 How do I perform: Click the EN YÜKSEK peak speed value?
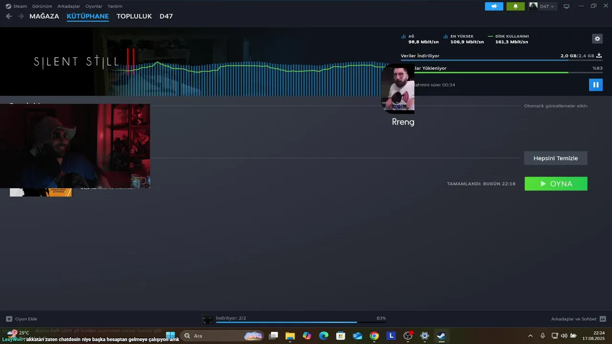pos(467,42)
